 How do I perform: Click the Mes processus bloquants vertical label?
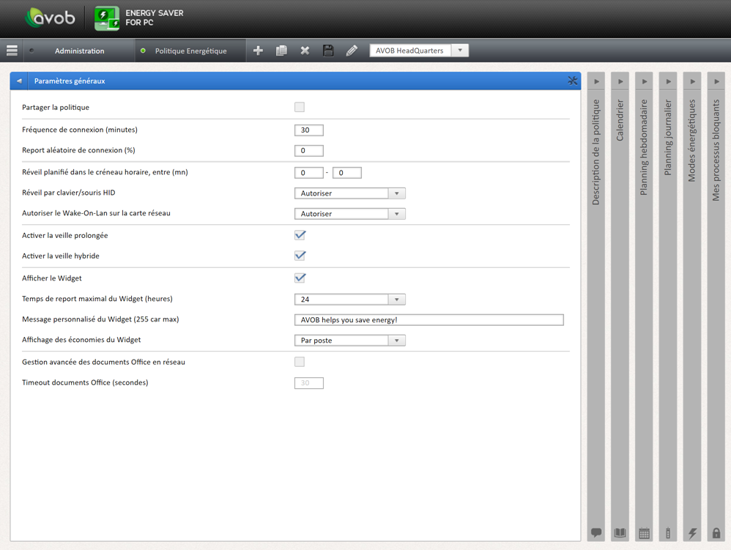click(716, 150)
